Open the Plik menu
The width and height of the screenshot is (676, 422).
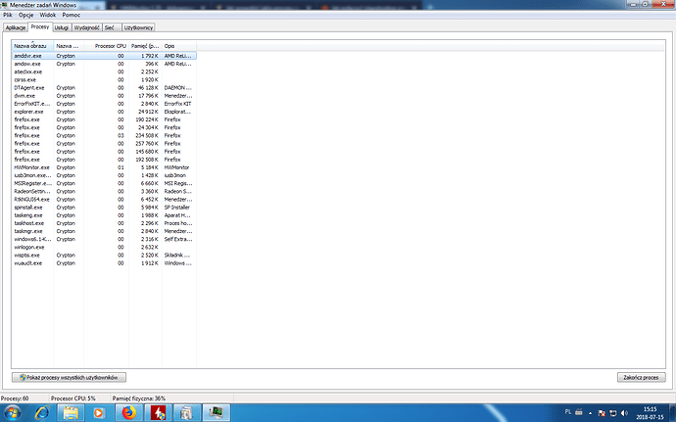8,18
